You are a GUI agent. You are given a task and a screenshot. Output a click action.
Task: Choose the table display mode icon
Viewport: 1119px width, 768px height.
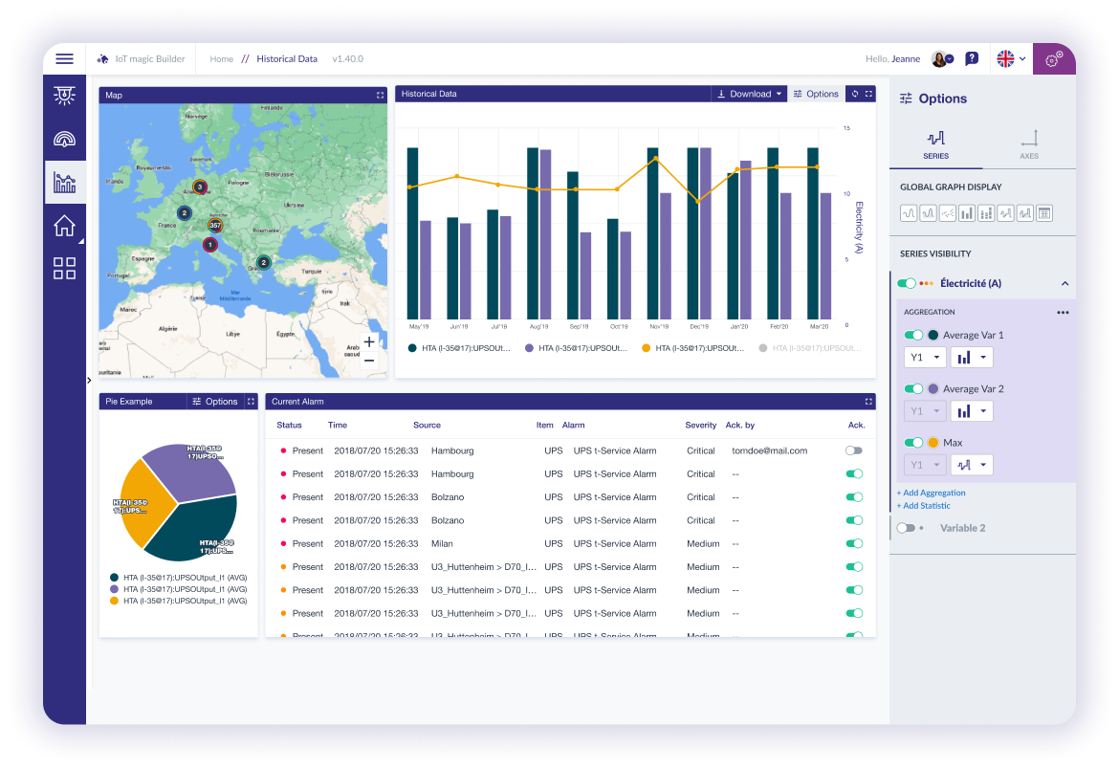pos(1043,212)
